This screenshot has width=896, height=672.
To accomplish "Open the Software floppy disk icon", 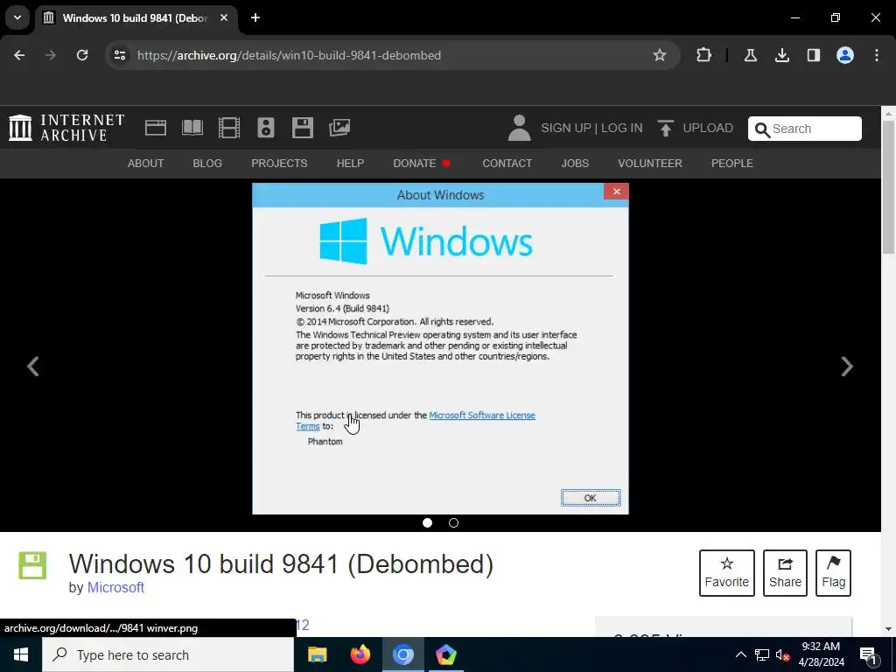I will 302,128.
